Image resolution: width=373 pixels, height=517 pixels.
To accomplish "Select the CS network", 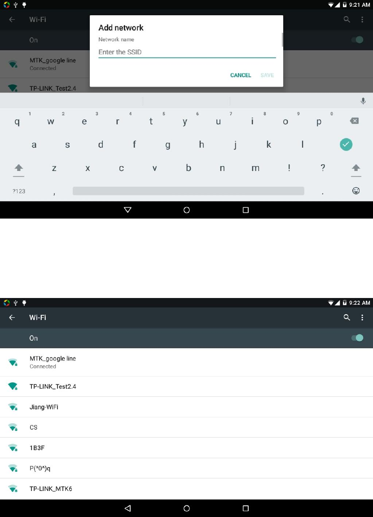I will pyautogui.click(x=186, y=427).
